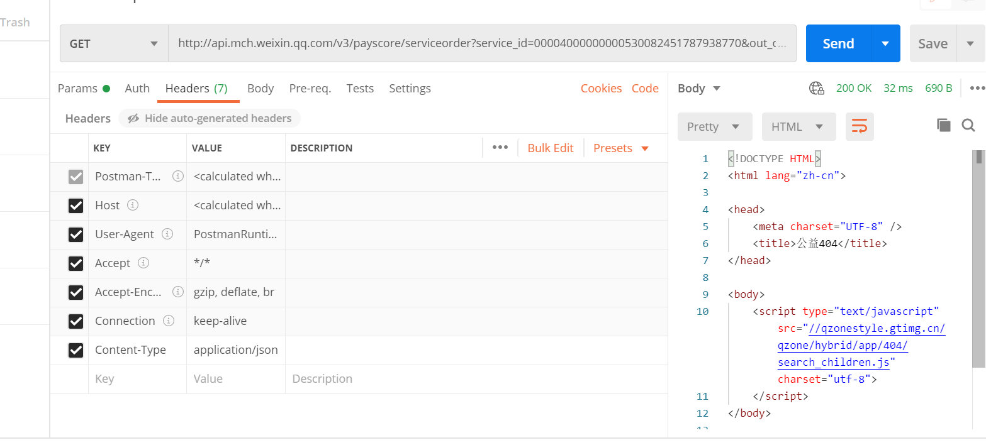
Task: Click the empty Description field in new row
Action: pyautogui.click(x=476, y=379)
